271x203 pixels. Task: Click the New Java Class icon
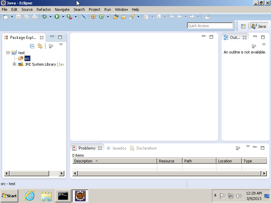pyautogui.click(x=102, y=17)
